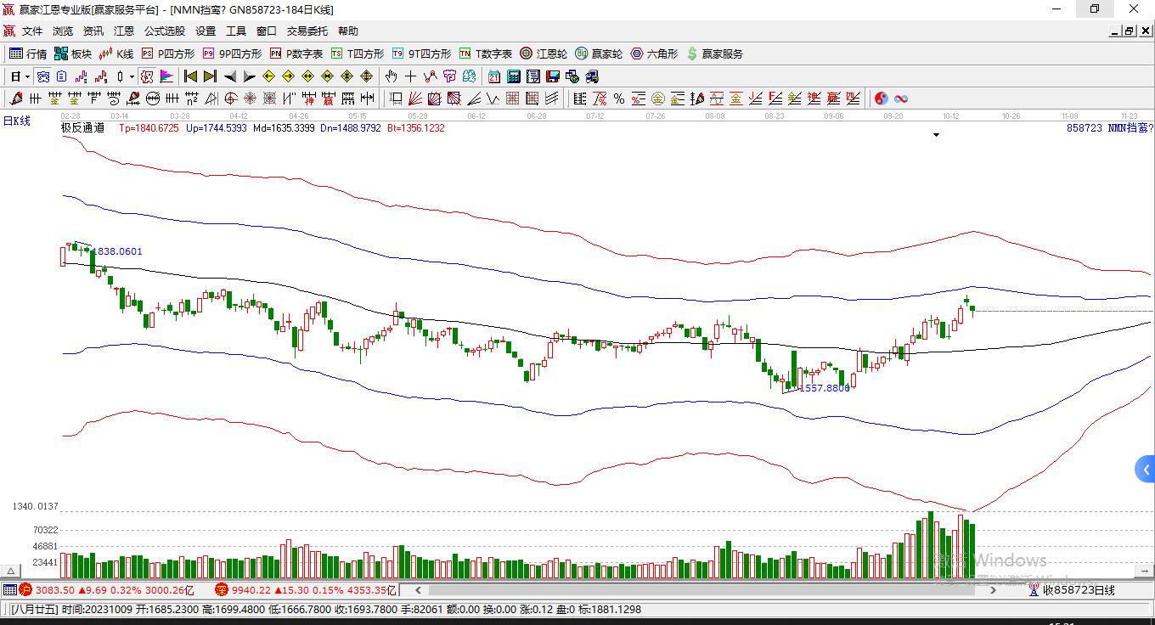Viewport: 1155px width, 625px height.
Task: Click the 收858723日线 status text
Action: point(1079,589)
